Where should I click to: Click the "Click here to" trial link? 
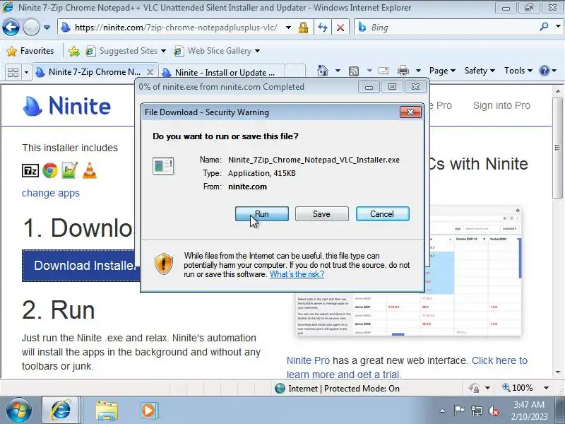(x=499, y=360)
